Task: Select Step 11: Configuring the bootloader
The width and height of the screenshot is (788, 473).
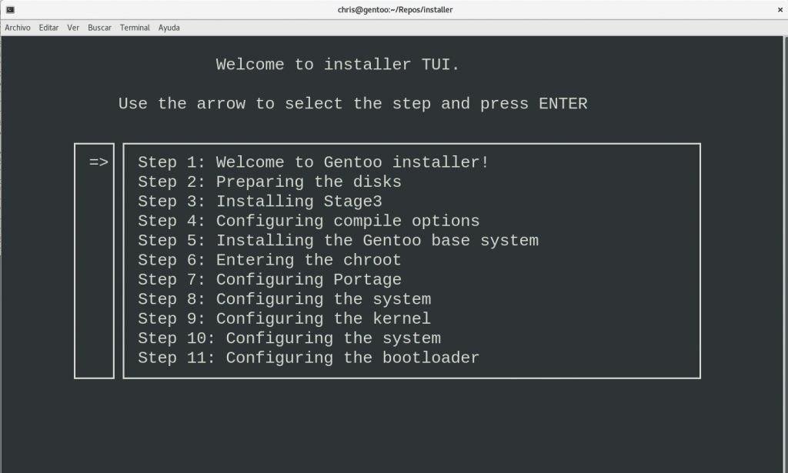Action: click(308, 358)
